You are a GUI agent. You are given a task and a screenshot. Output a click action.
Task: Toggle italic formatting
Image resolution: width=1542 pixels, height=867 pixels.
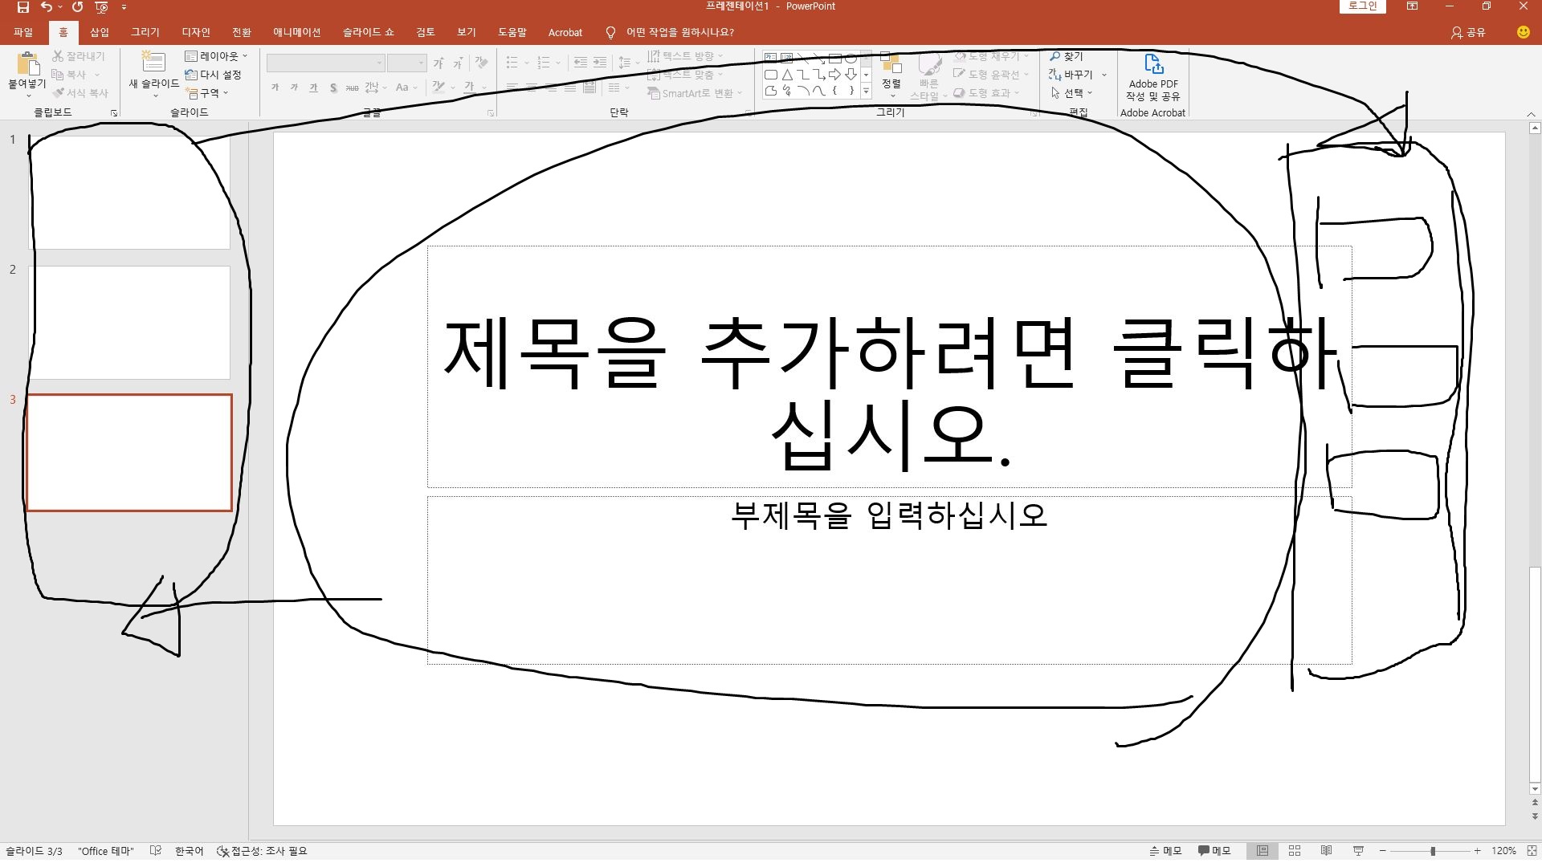[x=294, y=88]
